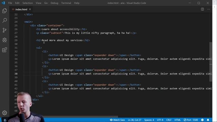The height and width of the screenshot is (122, 217).
Task: Maximize the Visual Studio Code window
Action: tap(199, 3)
